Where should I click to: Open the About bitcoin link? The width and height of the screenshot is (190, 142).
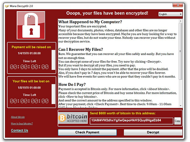[18, 117]
